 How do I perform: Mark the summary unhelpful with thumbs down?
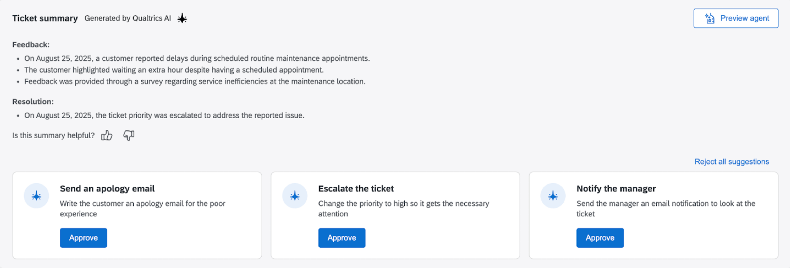[x=128, y=135]
